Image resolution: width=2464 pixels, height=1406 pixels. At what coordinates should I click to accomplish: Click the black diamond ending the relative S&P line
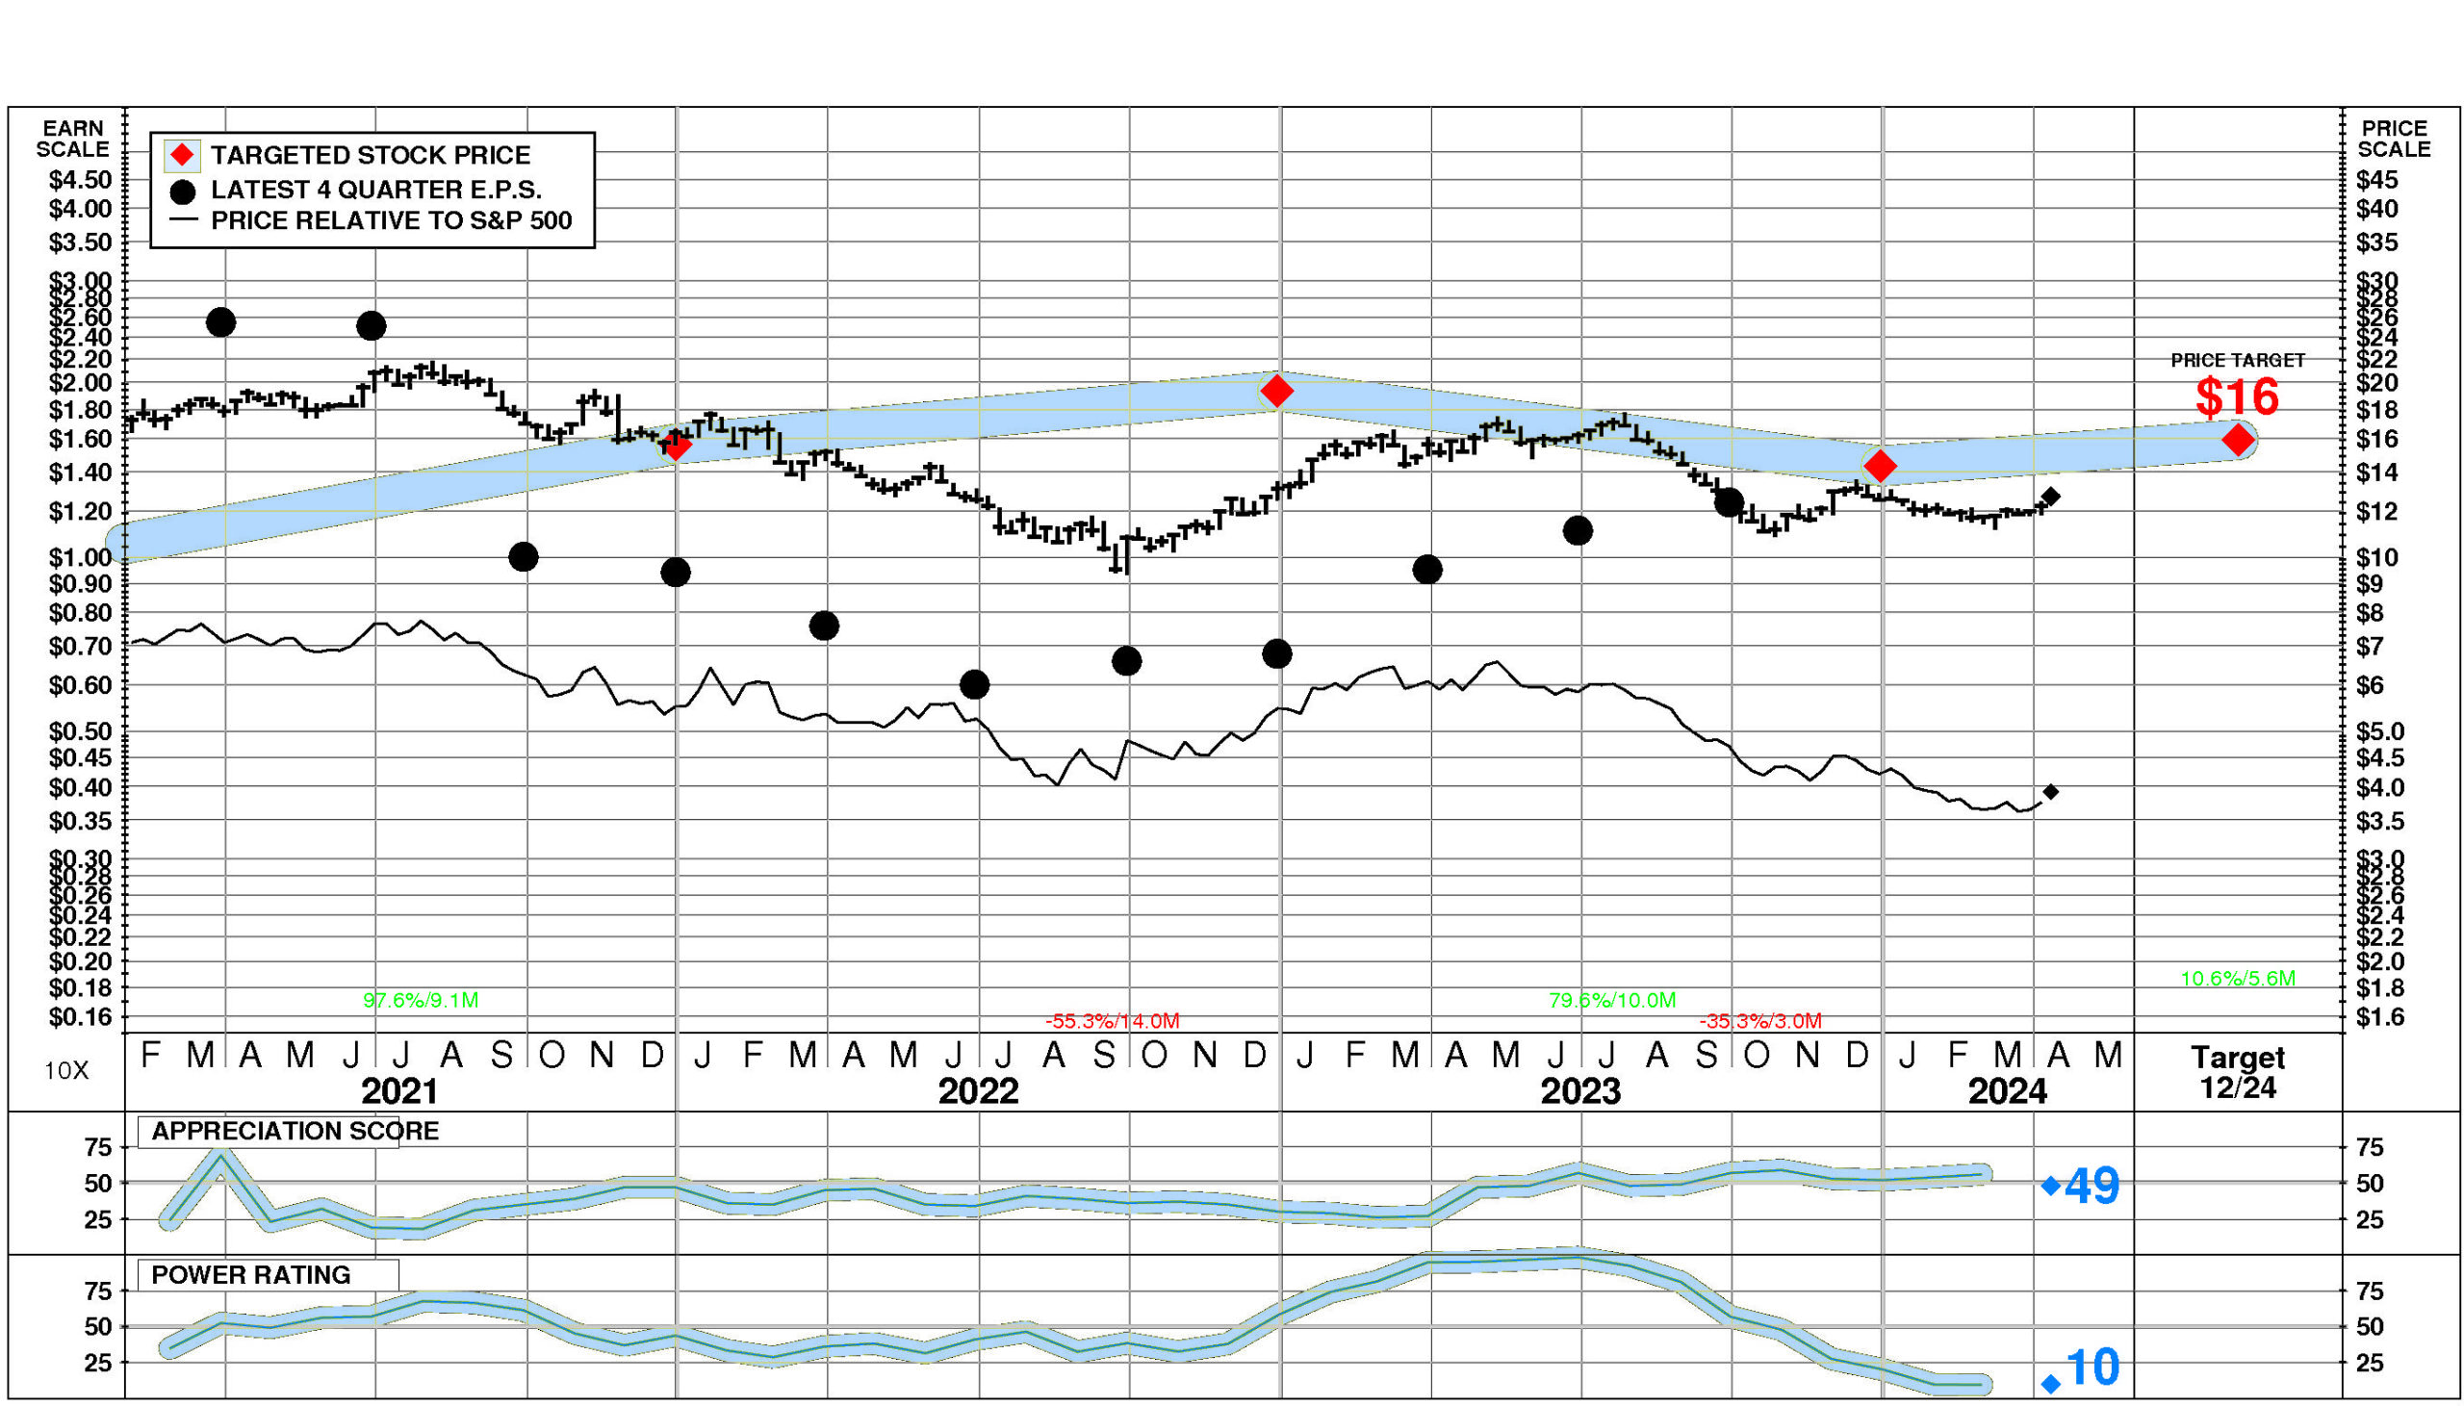pyautogui.click(x=2051, y=792)
